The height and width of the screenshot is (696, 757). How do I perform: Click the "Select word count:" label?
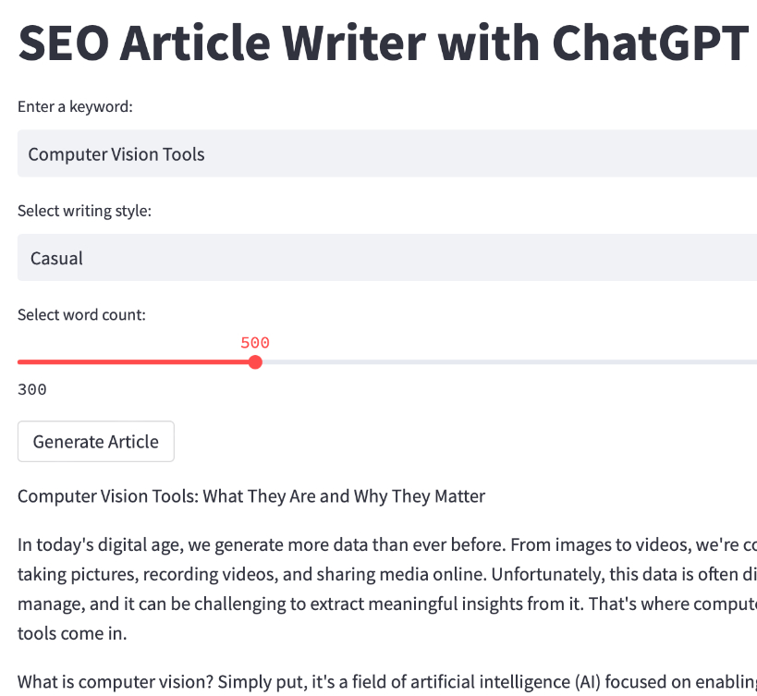81,314
